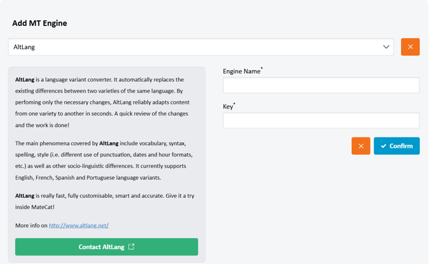Click the paragraph about 'main phenomena covered'

[x=104, y=160]
